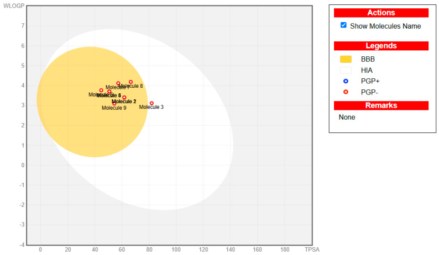Image resolution: width=439 pixels, height=255 pixels.
Task: Click the PGP- legend label
Action: [369, 92]
